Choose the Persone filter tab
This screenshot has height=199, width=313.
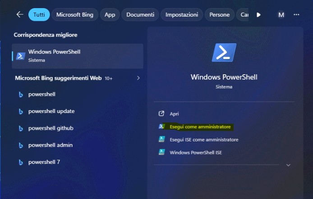click(220, 14)
